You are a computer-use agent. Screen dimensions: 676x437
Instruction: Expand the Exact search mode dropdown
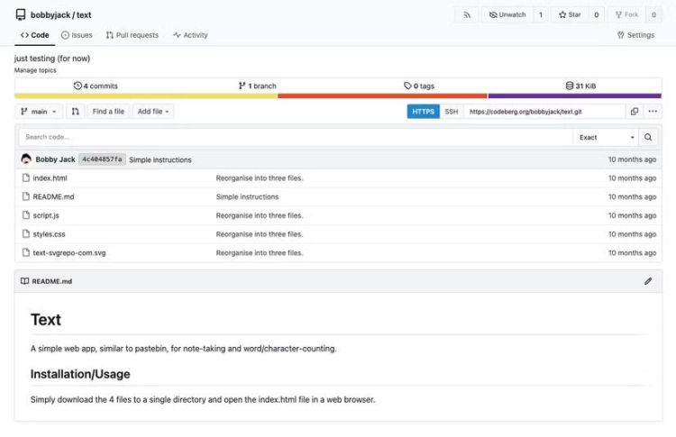pyautogui.click(x=606, y=137)
